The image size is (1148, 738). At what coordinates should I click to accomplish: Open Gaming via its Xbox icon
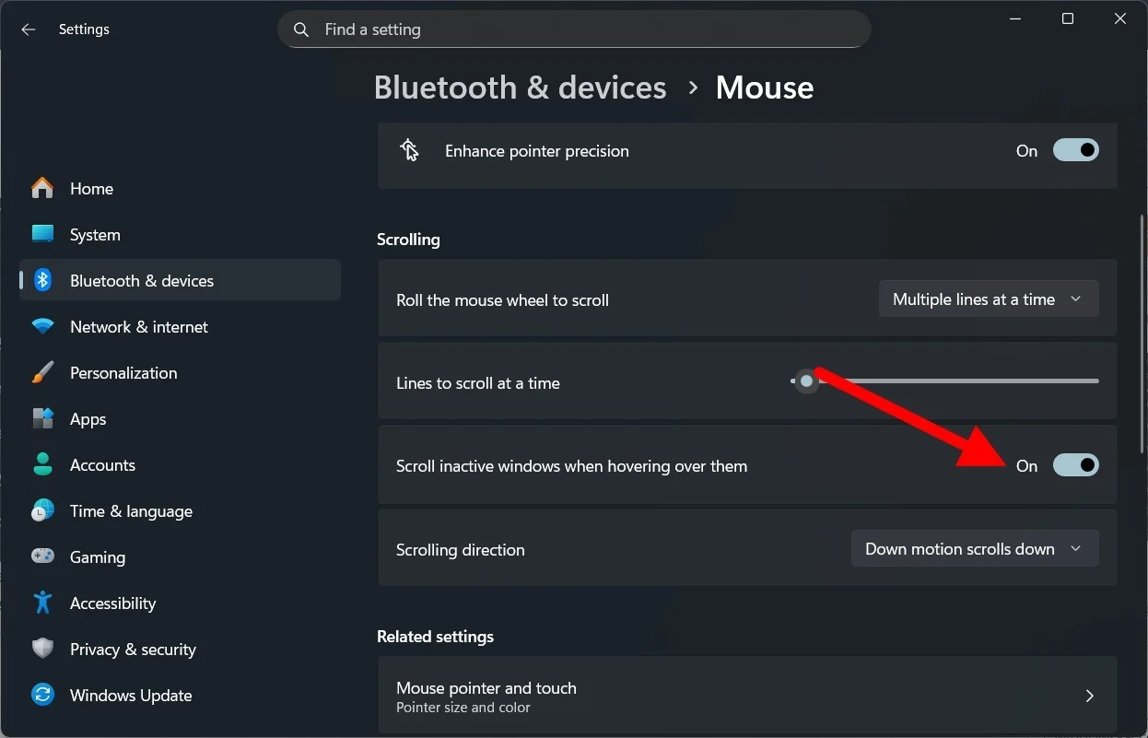click(42, 556)
